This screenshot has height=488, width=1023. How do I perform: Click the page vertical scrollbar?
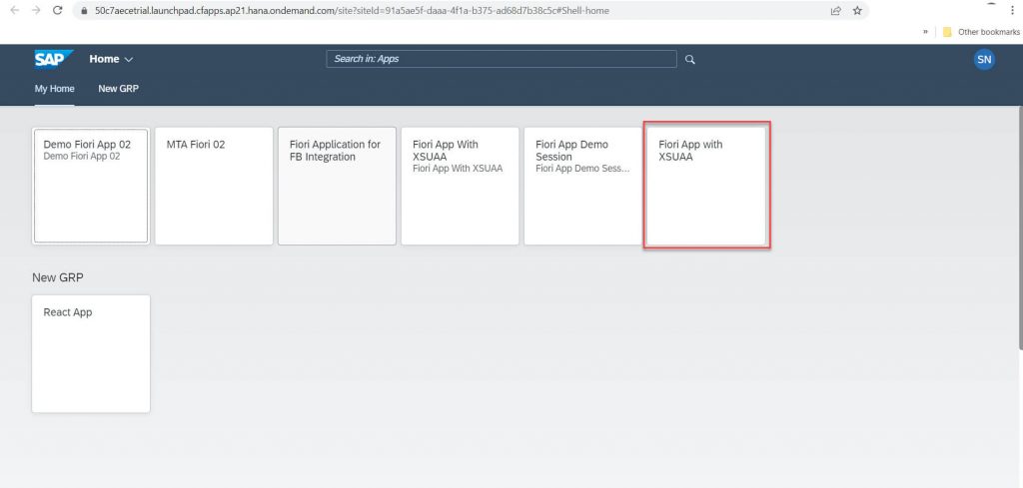[1020, 229]
